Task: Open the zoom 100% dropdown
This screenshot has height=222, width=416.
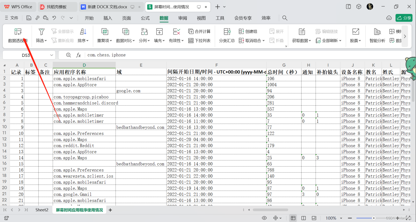Action: (x=341, y=218)
